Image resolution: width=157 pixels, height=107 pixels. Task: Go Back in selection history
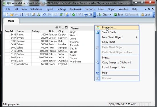pyautogui.click(x=118, y=15)
